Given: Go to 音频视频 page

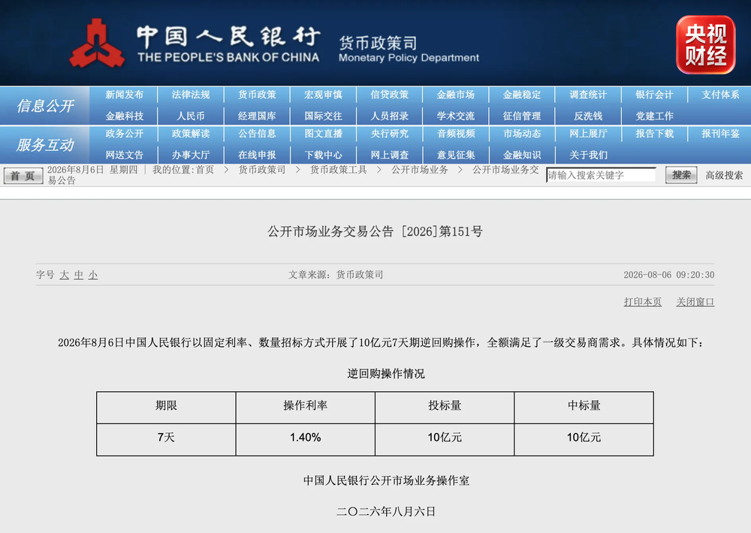Looking at the screenshot, I should click(456, 134).
